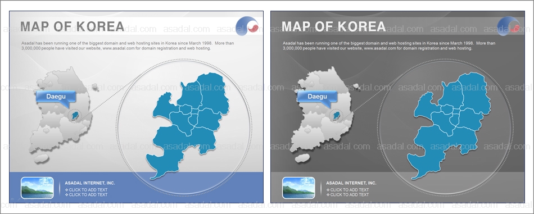Click the small blue Daegu marker on the gray slide's Korea map
This screenshot has height=214, width=534.
(x=337, y=116)
